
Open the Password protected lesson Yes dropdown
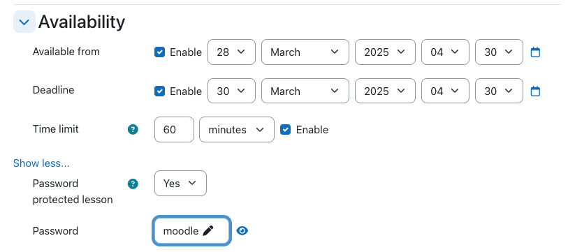180,183
